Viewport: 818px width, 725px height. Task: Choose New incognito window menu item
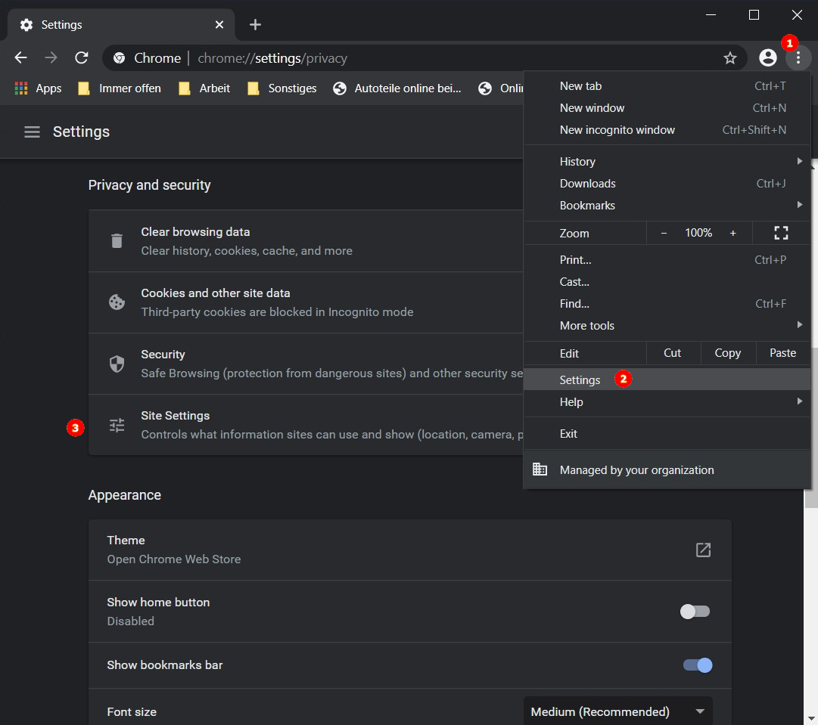(617, 130)
